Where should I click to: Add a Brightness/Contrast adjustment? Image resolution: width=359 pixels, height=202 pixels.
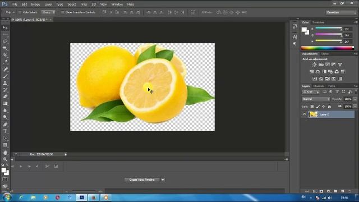pyautogui.click(x=314, y=65)
